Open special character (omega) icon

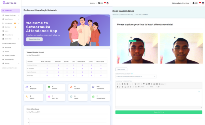154,84
